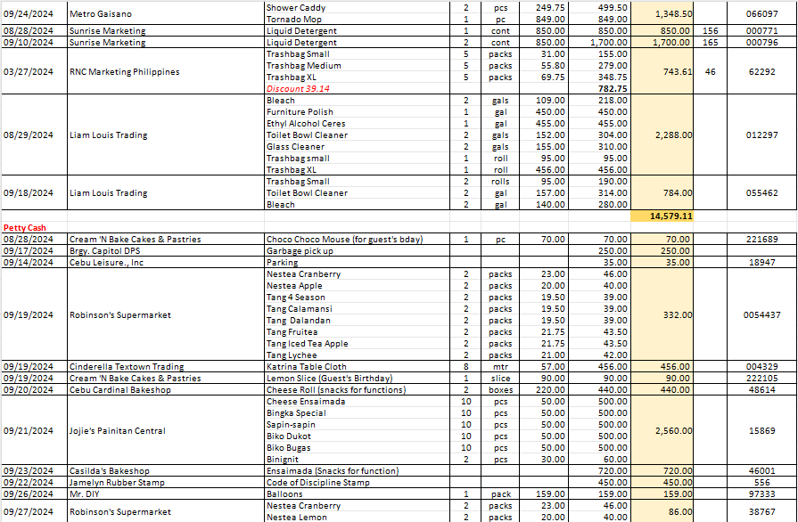This screenshot has width=798, height=522.
Task: Click the Sapin-sapin item cell
Action: click(357, 424)
